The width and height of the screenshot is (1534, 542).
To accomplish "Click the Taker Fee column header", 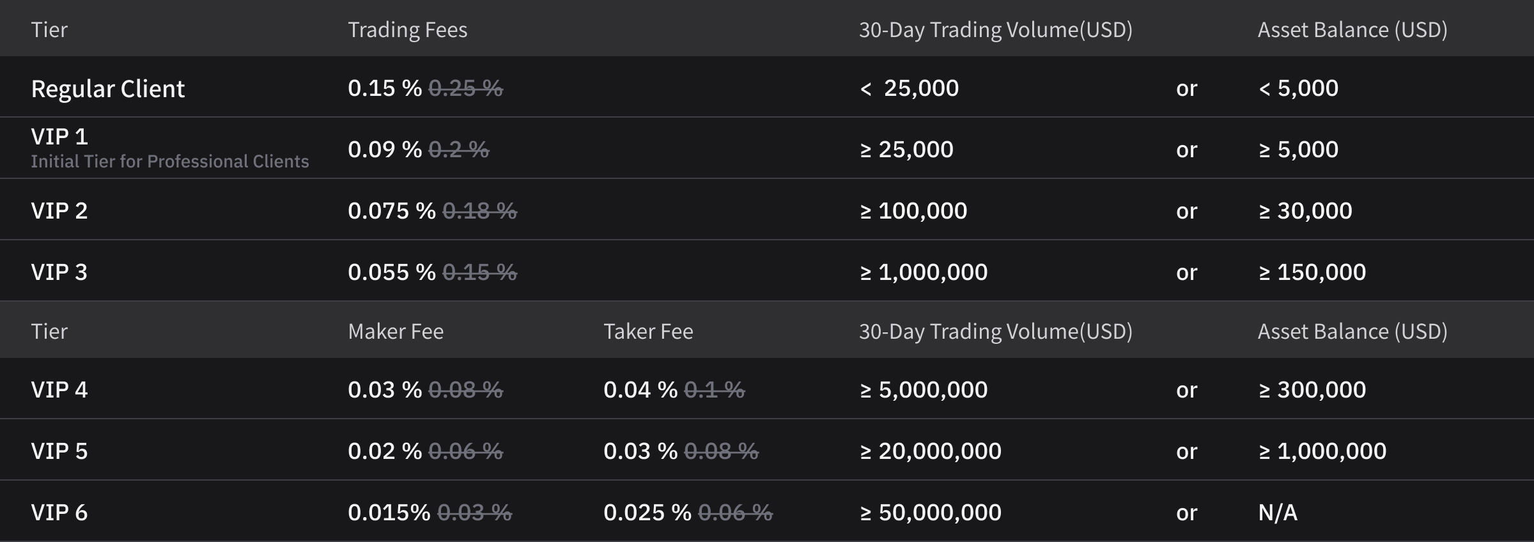I will (648, 331).
